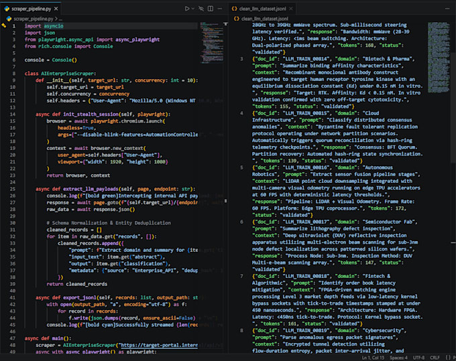Change end of line sequence via CRLF
The image size is (456, 361).
[x=435, y=358]
